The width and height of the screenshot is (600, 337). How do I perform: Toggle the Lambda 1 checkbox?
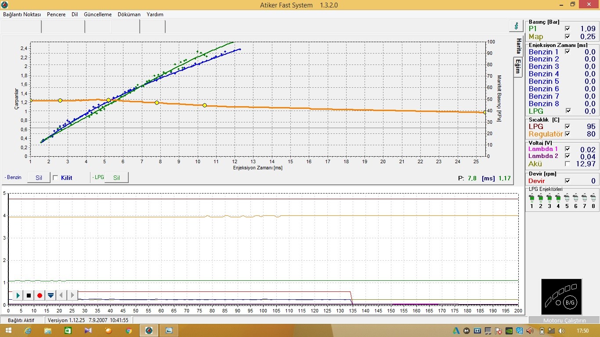(x=567, y=149)
